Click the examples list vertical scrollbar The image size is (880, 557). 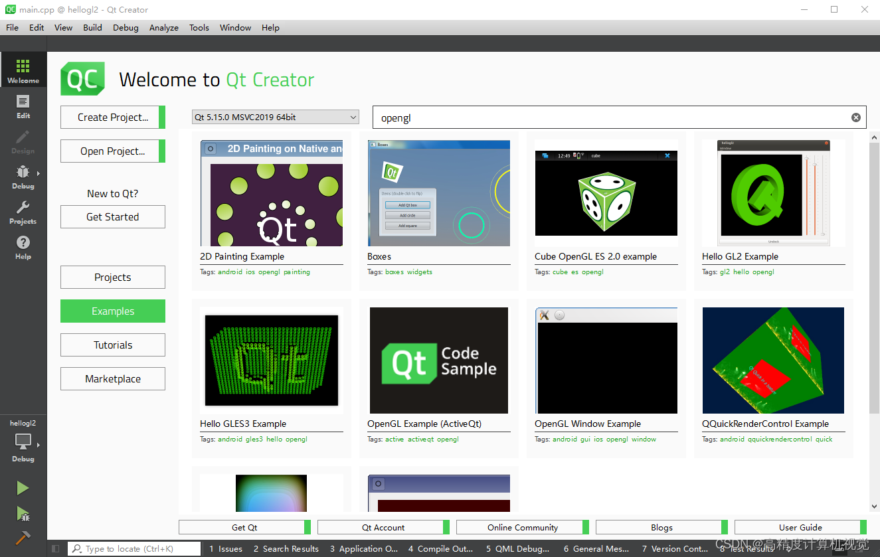pos(874,277)
